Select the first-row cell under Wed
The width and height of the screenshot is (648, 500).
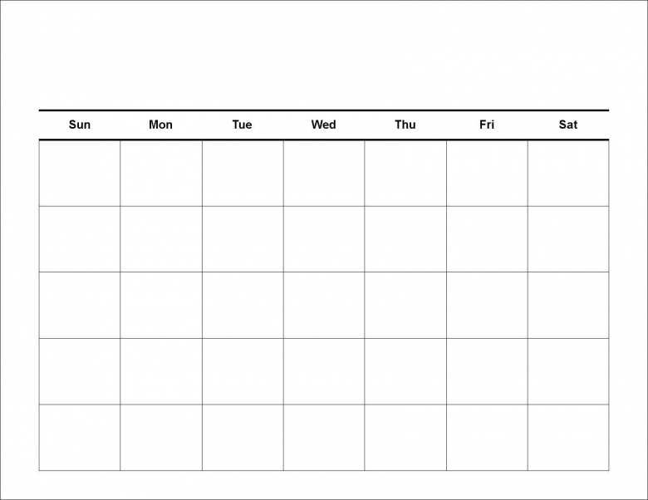(324, 174)
